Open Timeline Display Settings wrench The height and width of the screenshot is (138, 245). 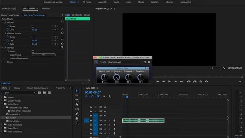[x=110, y=96]
